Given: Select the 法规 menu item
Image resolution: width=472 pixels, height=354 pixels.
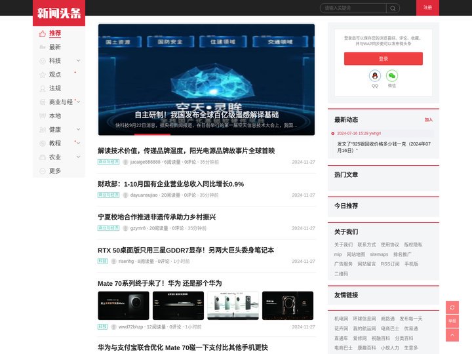Looking at the screenshot, I should [55, 88].
